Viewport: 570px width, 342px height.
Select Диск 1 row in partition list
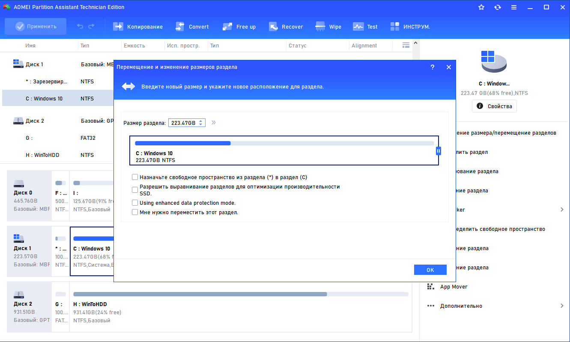(58, 65)
